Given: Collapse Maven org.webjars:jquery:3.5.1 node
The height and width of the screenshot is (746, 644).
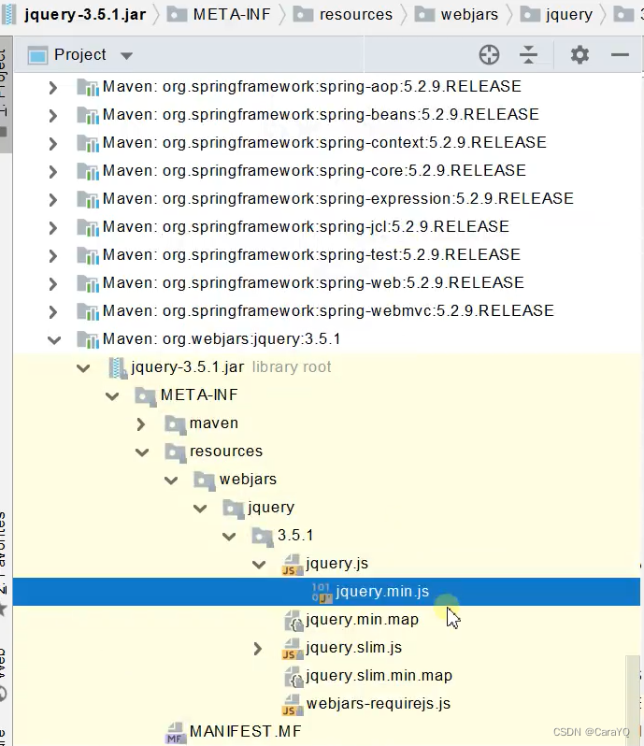Looking at the screenshot, I should click(54, 339).
